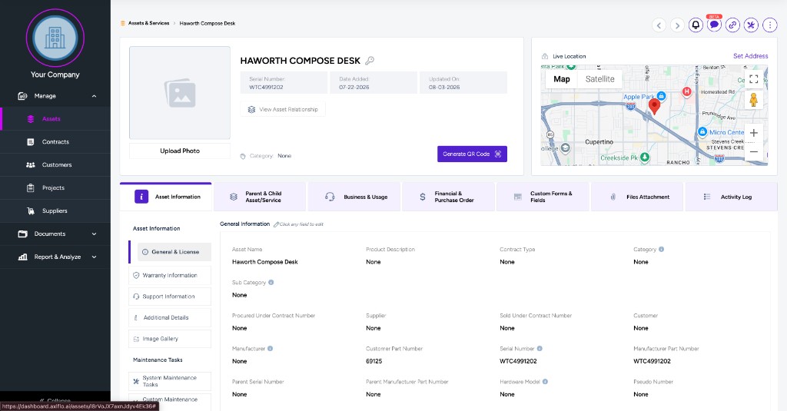Open Suppliers in the sidebar
Screen dimensions: 787x411
coord(55,211)
